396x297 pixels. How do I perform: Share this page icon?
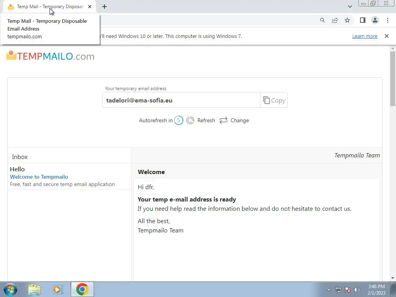coord(335,20)
